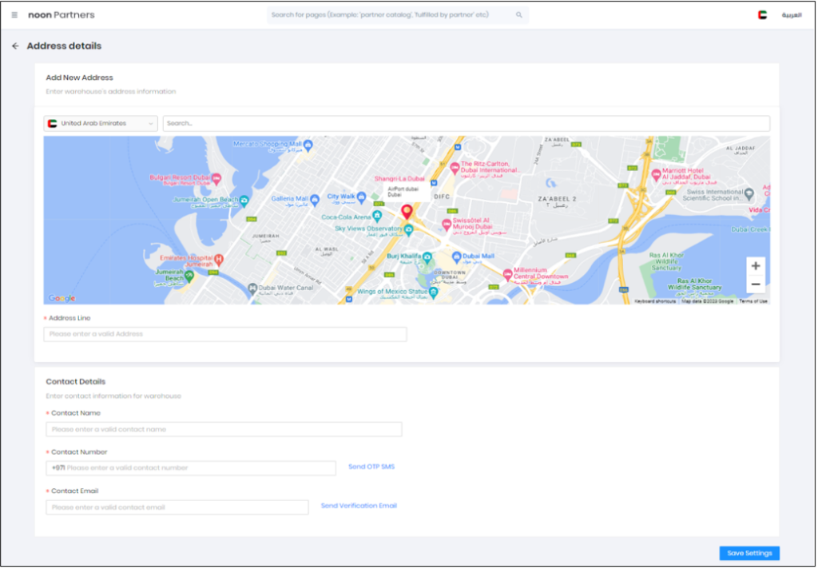818x569 pixels.
Task: Click the Swiss International Scientific School marker
Action: pyautogui.click(x=749, y=194)
